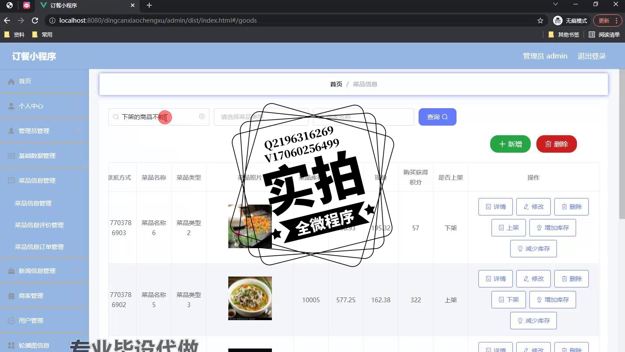This screenshot has height=352, width=625.
Task: Click the 下架的商品 search input field
Action: point(159,117)
